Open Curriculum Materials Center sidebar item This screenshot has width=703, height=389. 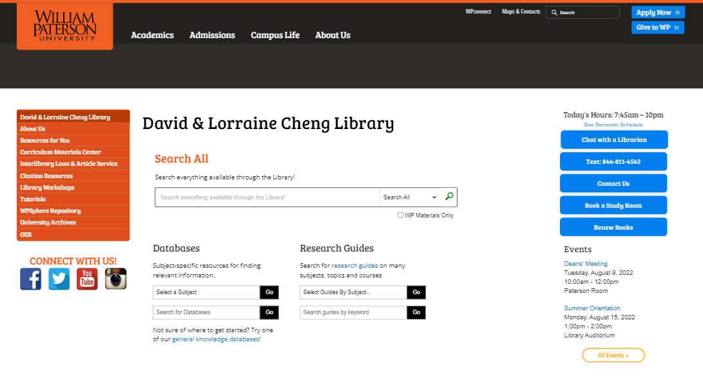click(73, 152)
